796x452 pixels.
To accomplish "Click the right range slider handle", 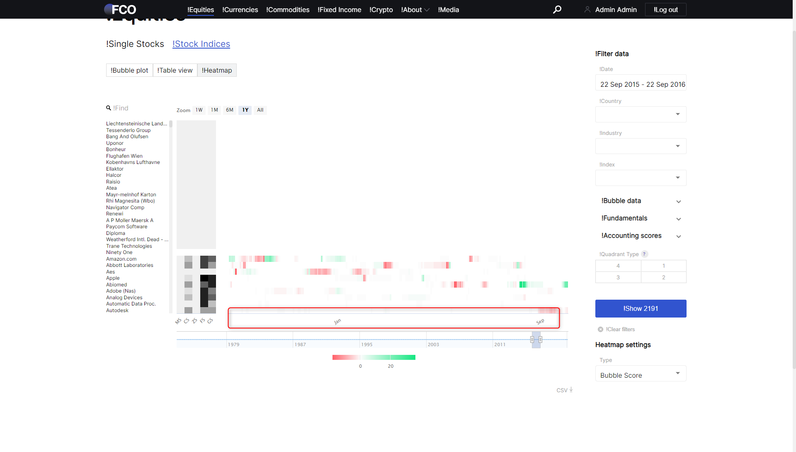I will [x=540, y=340].
